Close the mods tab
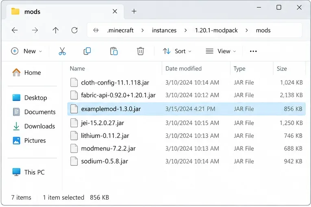Image resolution: width=311 pixels, height=207 pixels. (115, 11)
